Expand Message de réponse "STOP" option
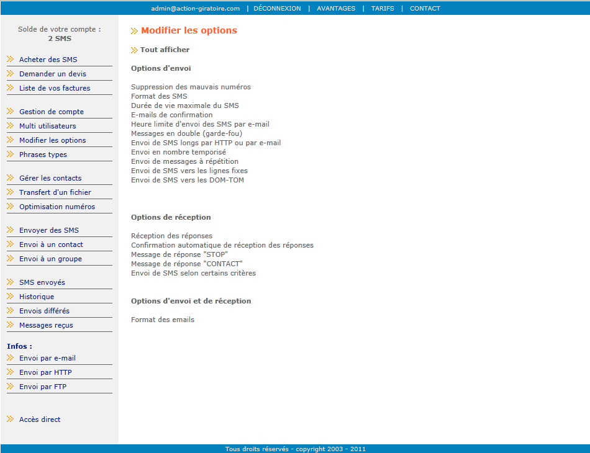The image size is (590, 453). (179, 254)
